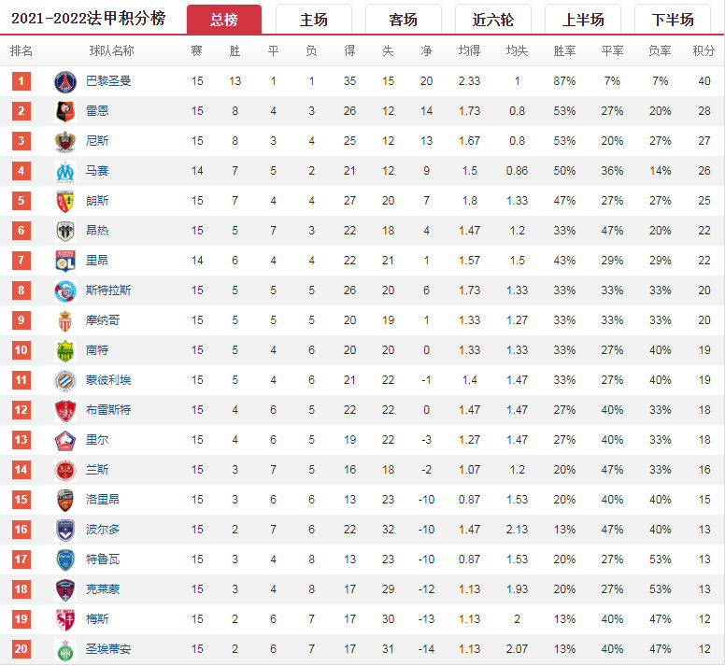Viewport: 725px width, 666px height.
Task: Click the Lens team badge
Action: (65, 201)
